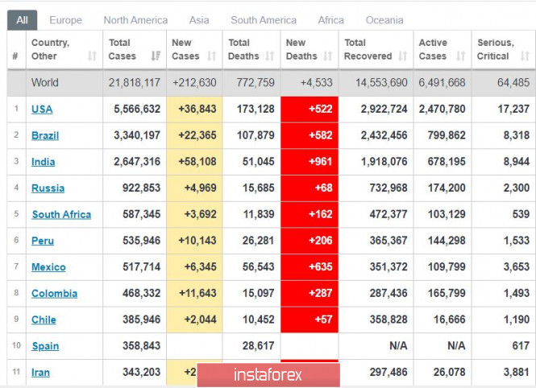536x388 pixels.
Task: Click the # rank column header
Action: click(x=15, y=56)
